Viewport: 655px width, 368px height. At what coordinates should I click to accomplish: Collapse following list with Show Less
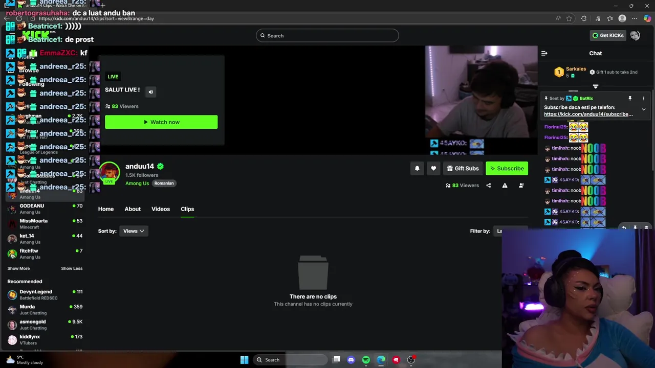72,268
